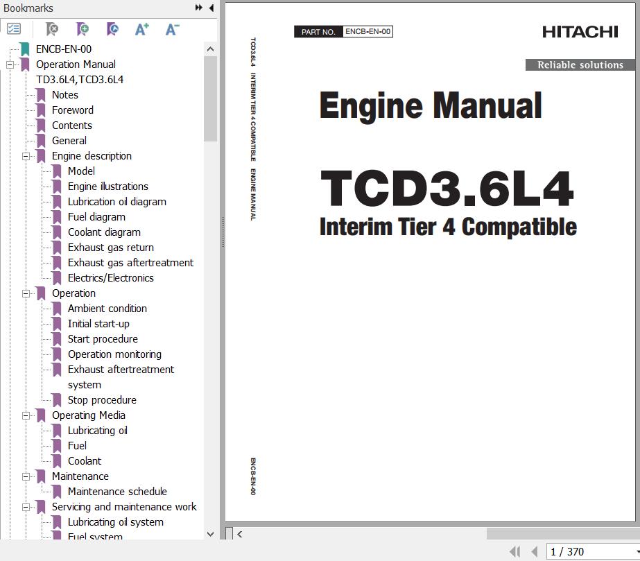Viewport: 640px width, 561px height.
Task: Collapse the Maintenance section
Action: click(26, 476)
